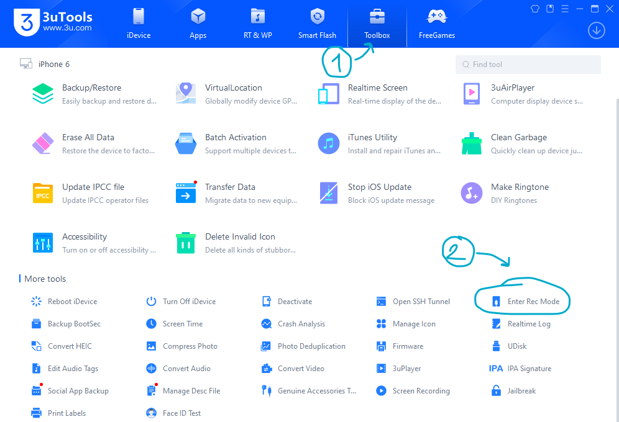Launch 3uPlayer tool
Image resolution: width=619 pixels, height=422 pixels.
[x=399, y=369]
